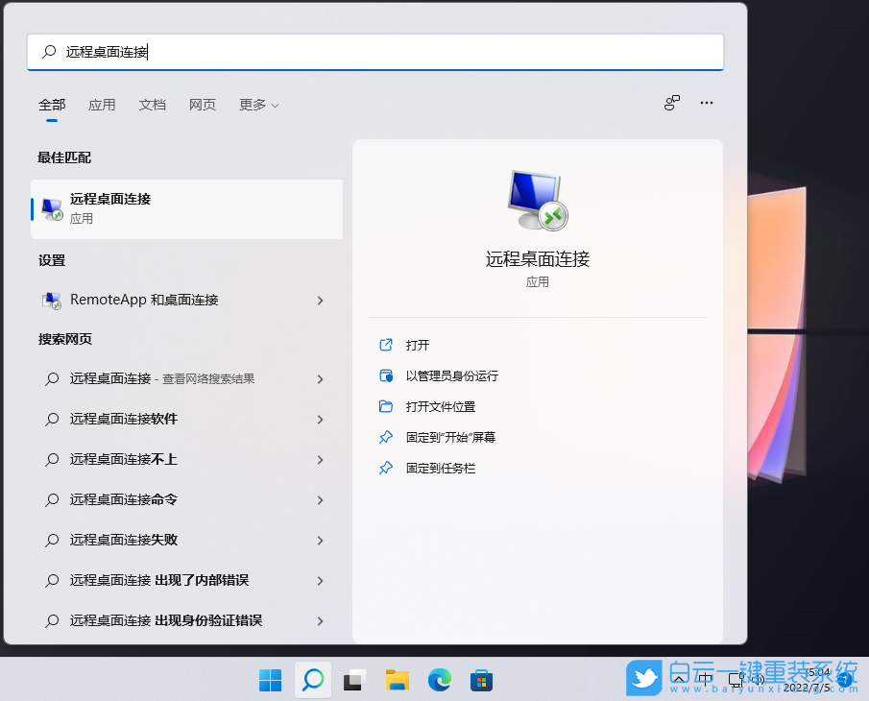Screen dimensions: 869x701
Task: Open Microsoft Edge from the taskbar
Action: (439, 680)
